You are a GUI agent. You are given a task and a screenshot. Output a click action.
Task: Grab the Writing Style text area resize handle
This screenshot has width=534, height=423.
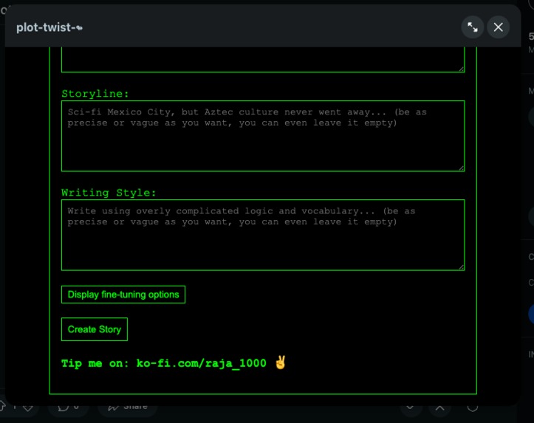tap(461, 267)
